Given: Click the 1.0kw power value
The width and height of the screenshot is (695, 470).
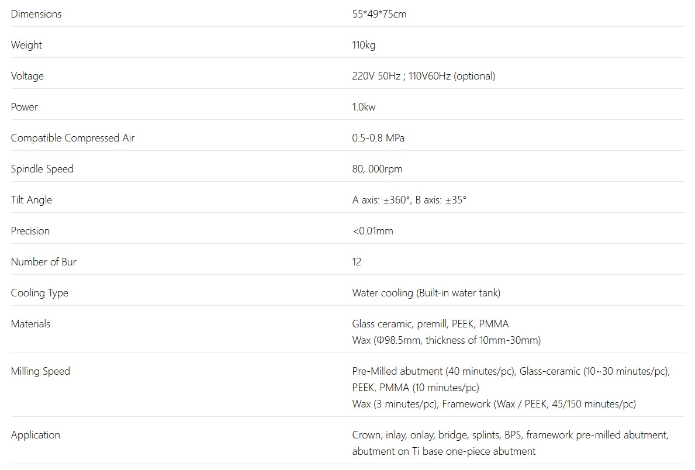Looking at the screenshot, I should pyautogui.click(x=364, y=107).
